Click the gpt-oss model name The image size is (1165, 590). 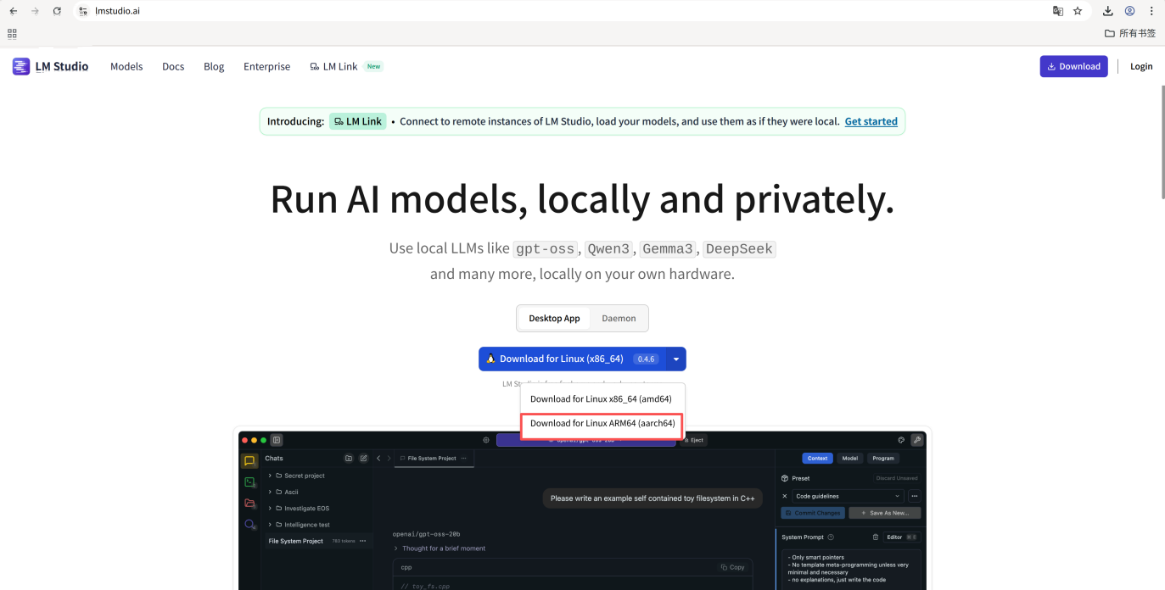click(546, 249)
